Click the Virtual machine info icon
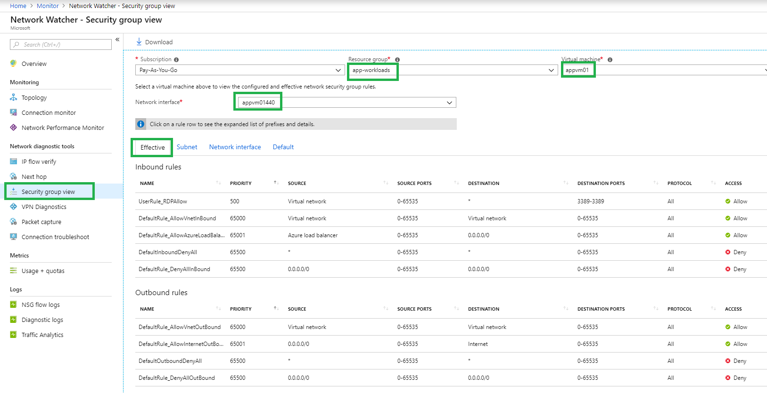The width and height of the screenshot is (767, 393). click(x=610, y=60)
